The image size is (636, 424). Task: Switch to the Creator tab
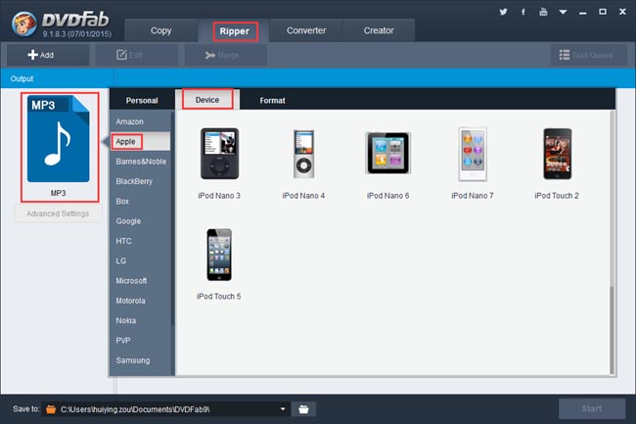click(x=379, y=30)
